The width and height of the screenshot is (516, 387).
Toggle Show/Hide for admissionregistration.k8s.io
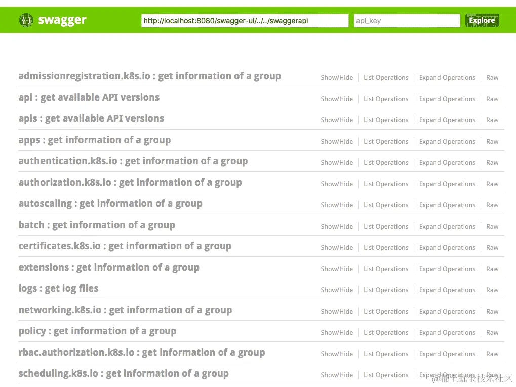pos(337,77)
